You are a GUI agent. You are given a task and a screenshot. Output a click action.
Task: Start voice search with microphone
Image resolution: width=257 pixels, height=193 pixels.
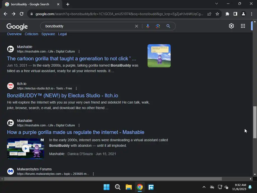pos(148,26)
